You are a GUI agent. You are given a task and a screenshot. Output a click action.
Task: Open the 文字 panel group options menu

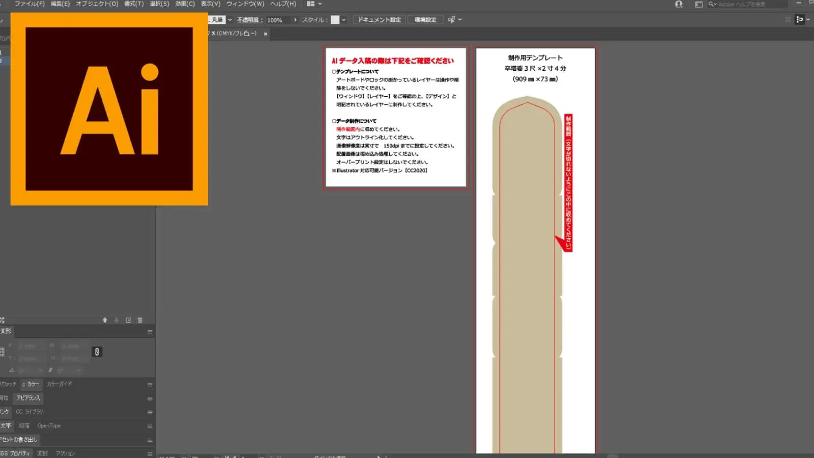(150, 426)
